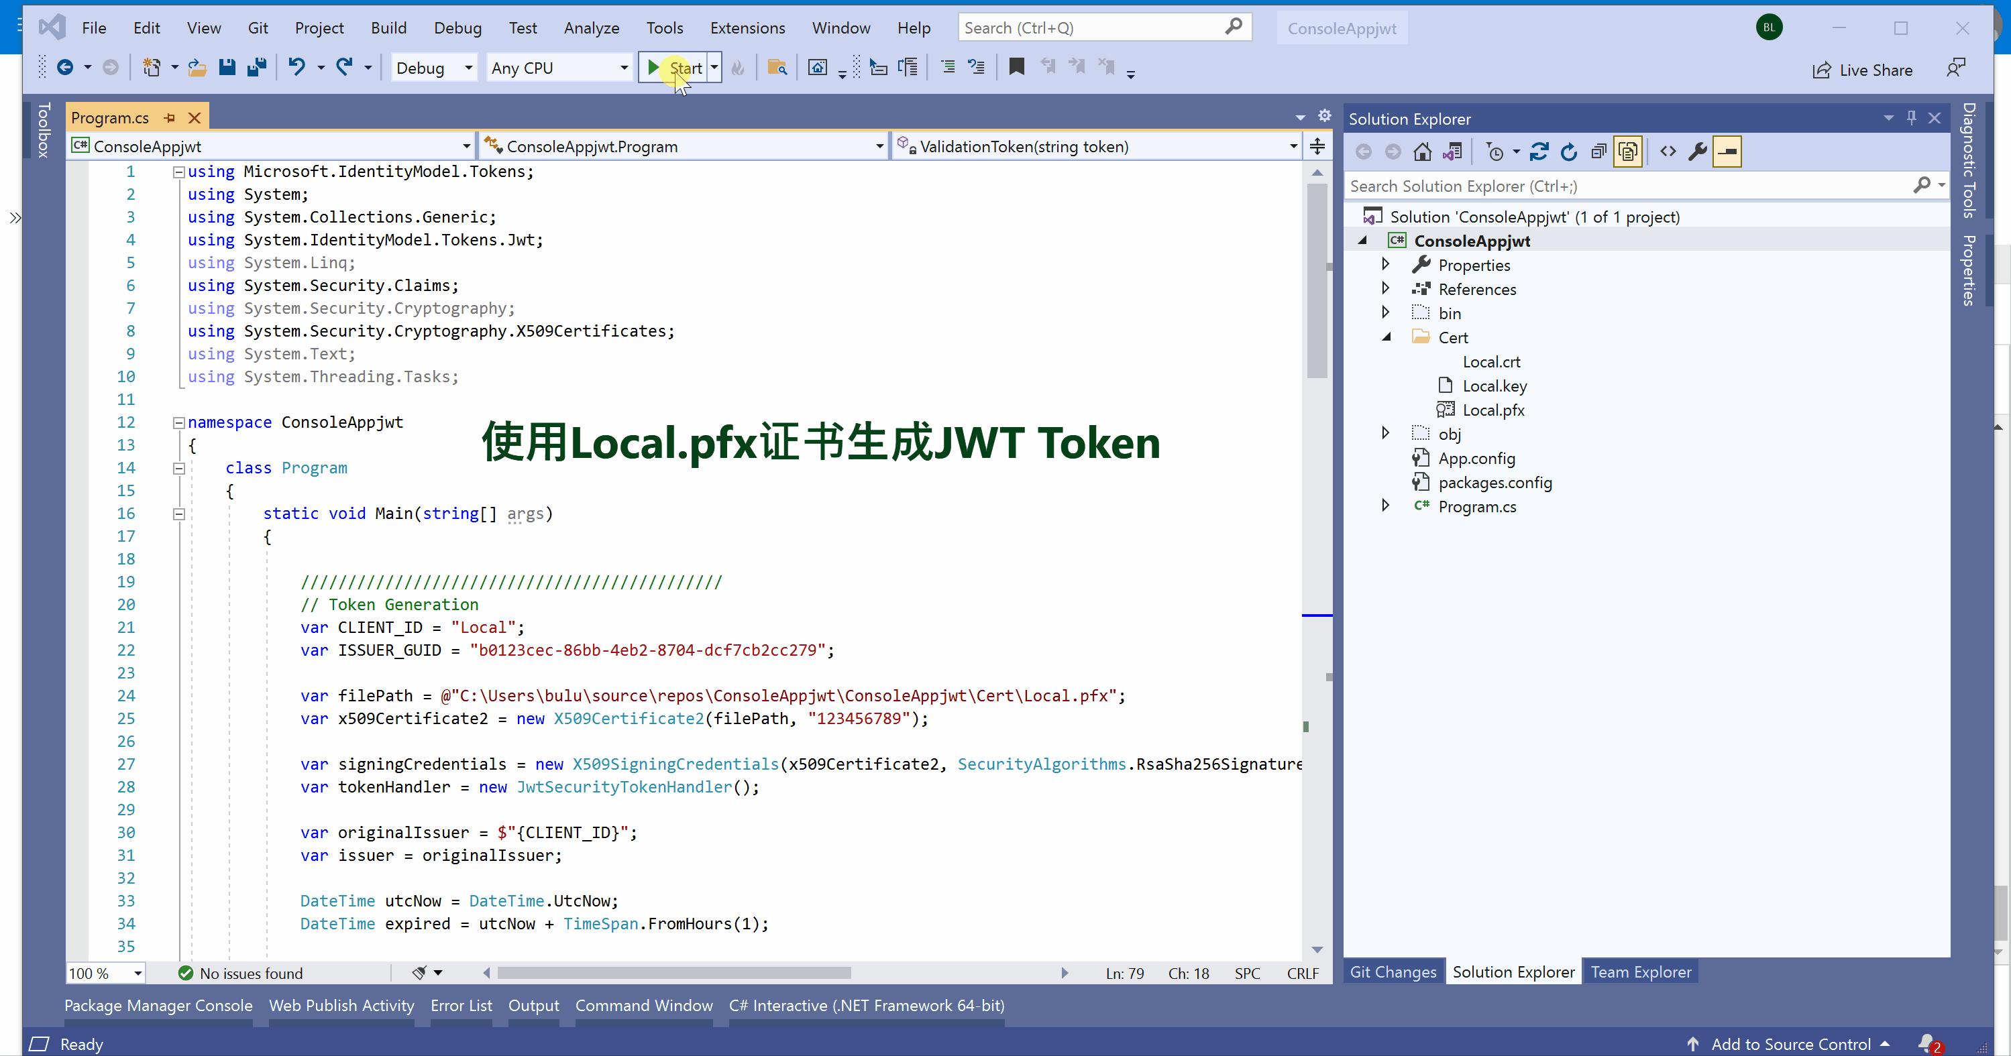Click the split editor icon above scrollbar
The width and height of the screenshot is (2011, 1056).
coord(1318,146)
